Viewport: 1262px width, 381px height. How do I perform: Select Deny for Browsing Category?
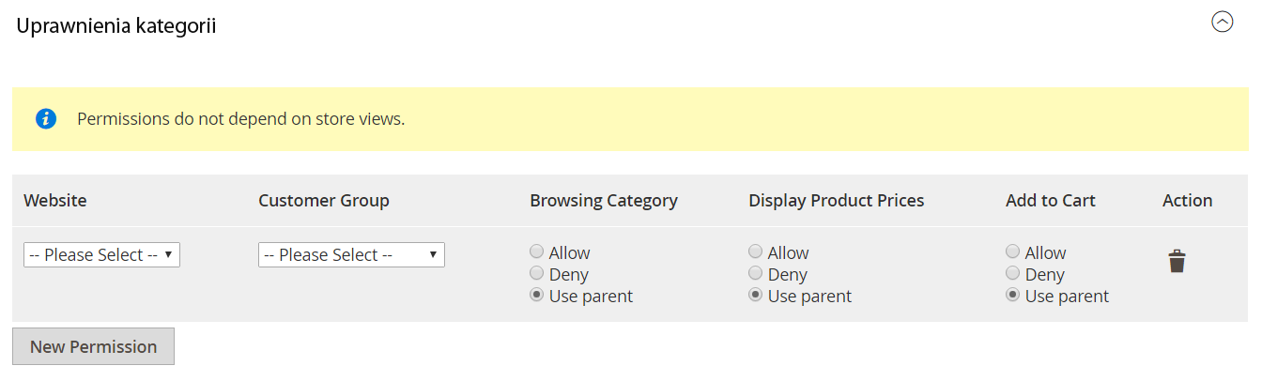[536, 273]
